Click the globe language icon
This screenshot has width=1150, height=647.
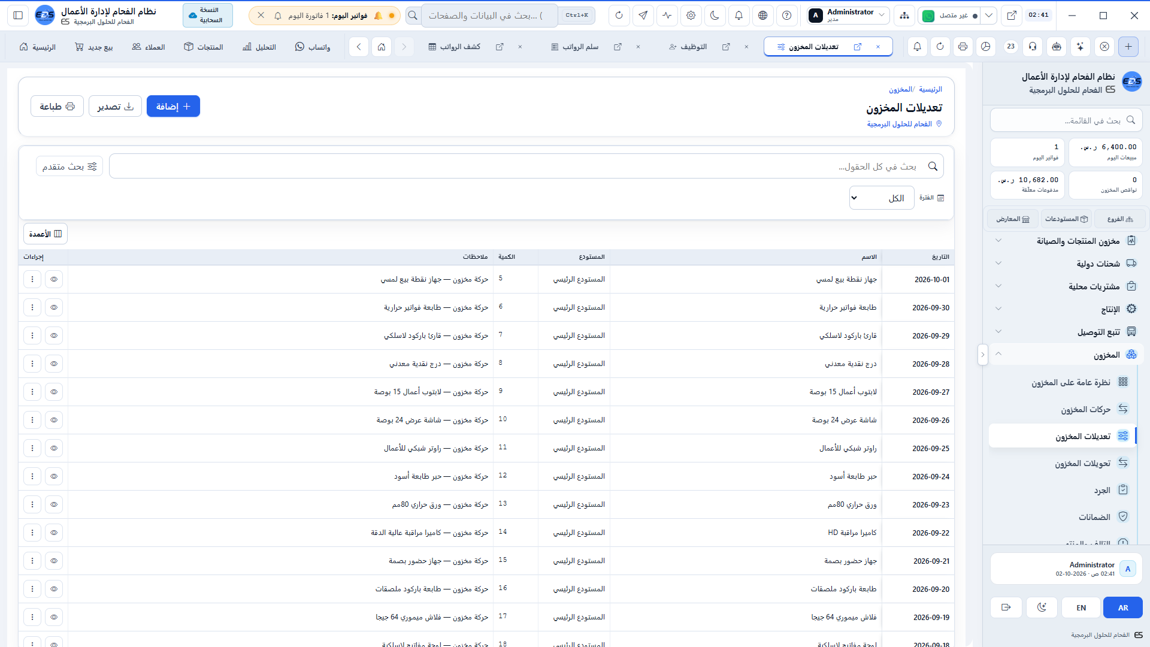click(x=762, y=16)
